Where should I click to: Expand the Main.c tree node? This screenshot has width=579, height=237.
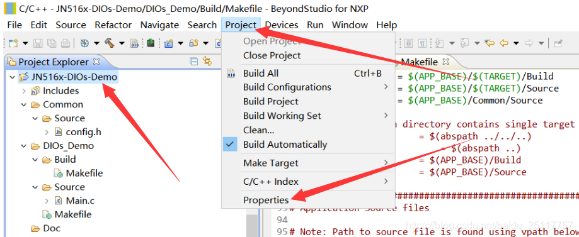point(47,201)
